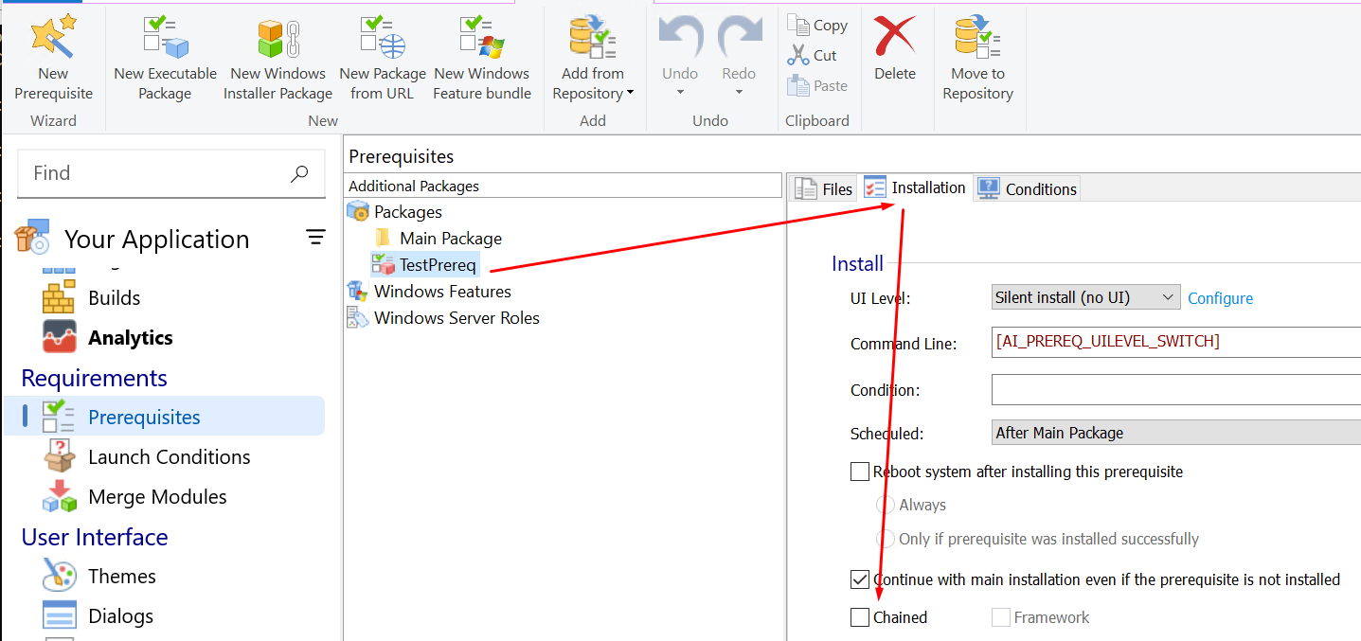Uncheck Continue with main installation option
Image resolution: width=1361 pixels, height=641 pixels.
(860, 579)
